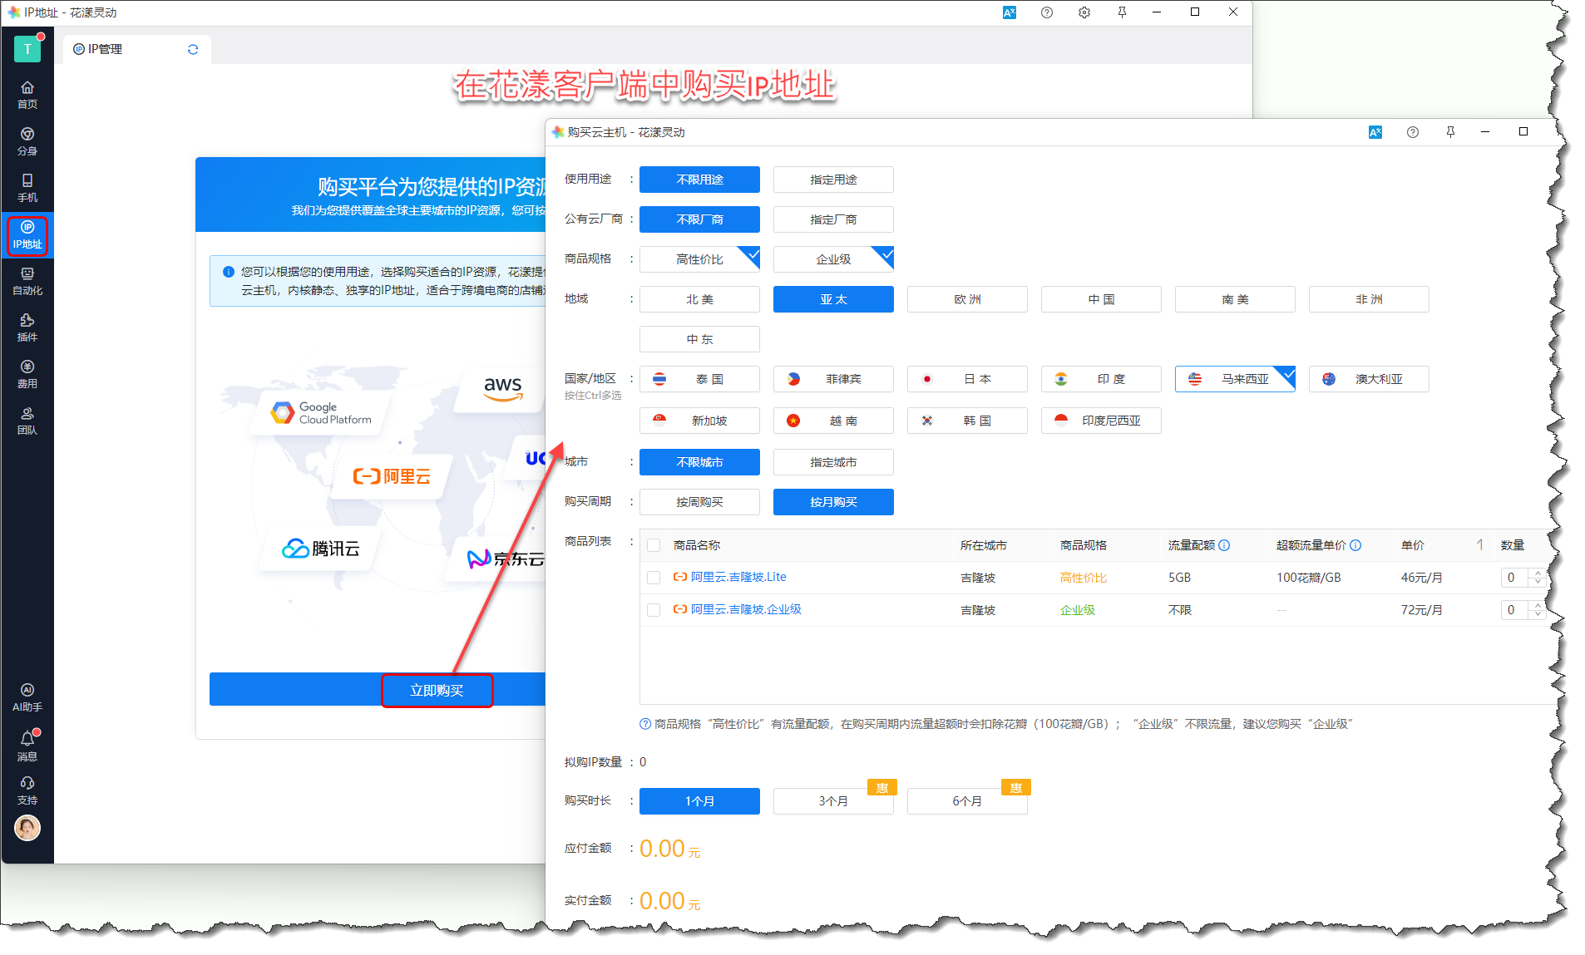
Task: Open the 手机 phone sidebar icon
Action: tap(27, 189)
